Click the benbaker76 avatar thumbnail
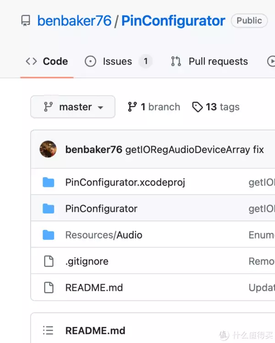275x343 pixels. tap(48, 149)
